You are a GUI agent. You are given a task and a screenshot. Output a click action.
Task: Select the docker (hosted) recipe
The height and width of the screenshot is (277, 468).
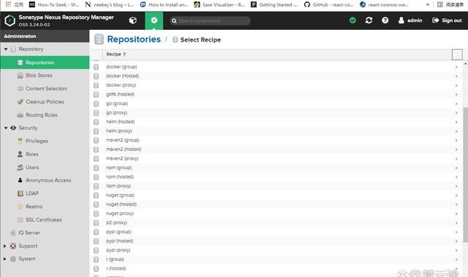coord(276,76)
